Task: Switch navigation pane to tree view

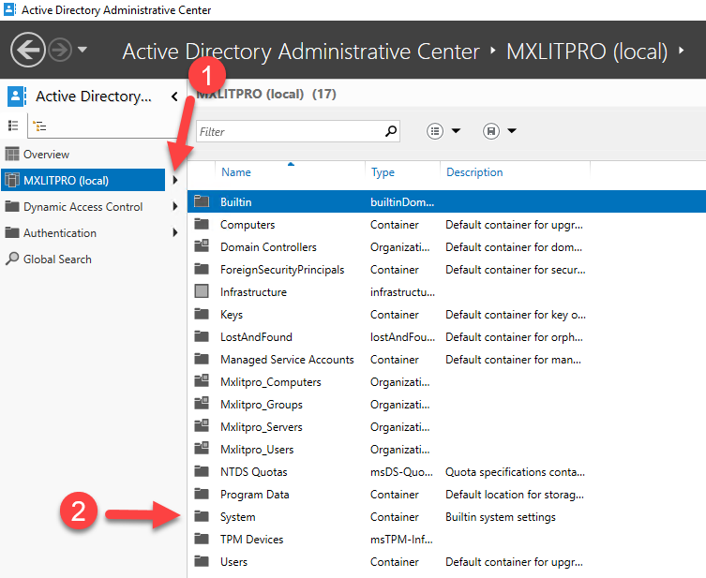Action: pos(38,125)
